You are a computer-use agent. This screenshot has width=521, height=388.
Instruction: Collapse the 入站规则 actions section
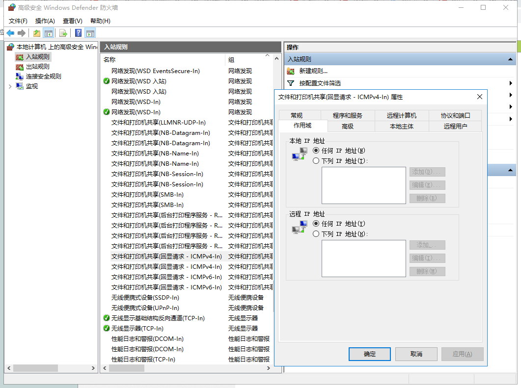(x=511, y=59)
